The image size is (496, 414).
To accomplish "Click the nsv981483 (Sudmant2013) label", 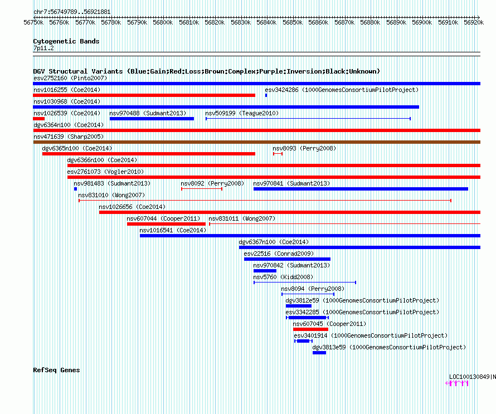I will [112, 183].
